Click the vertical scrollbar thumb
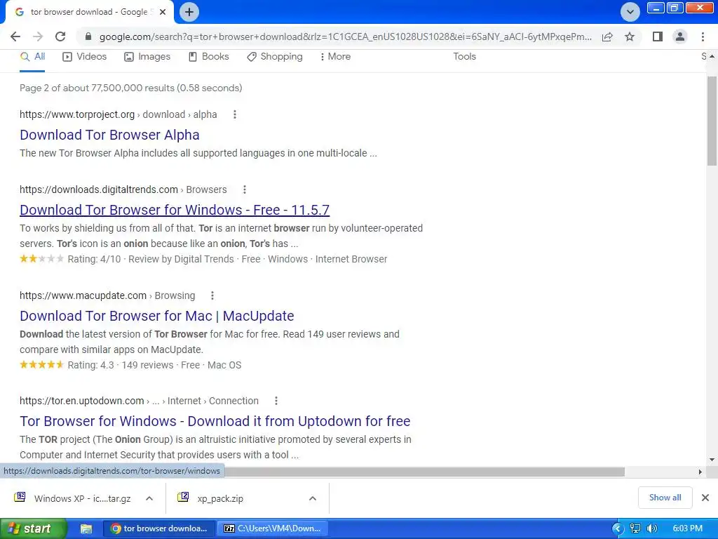 coord(712,121)
